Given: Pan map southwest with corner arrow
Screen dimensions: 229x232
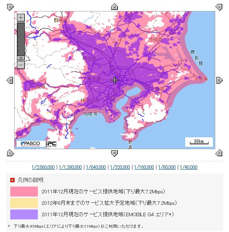Looking at the screenshot, I should pos(11,153).
